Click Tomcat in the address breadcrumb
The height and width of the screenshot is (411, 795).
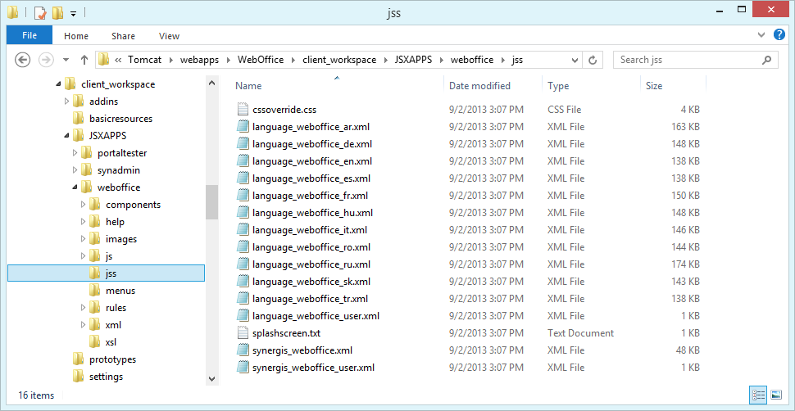pyautogui.click(x=144, y=60)
